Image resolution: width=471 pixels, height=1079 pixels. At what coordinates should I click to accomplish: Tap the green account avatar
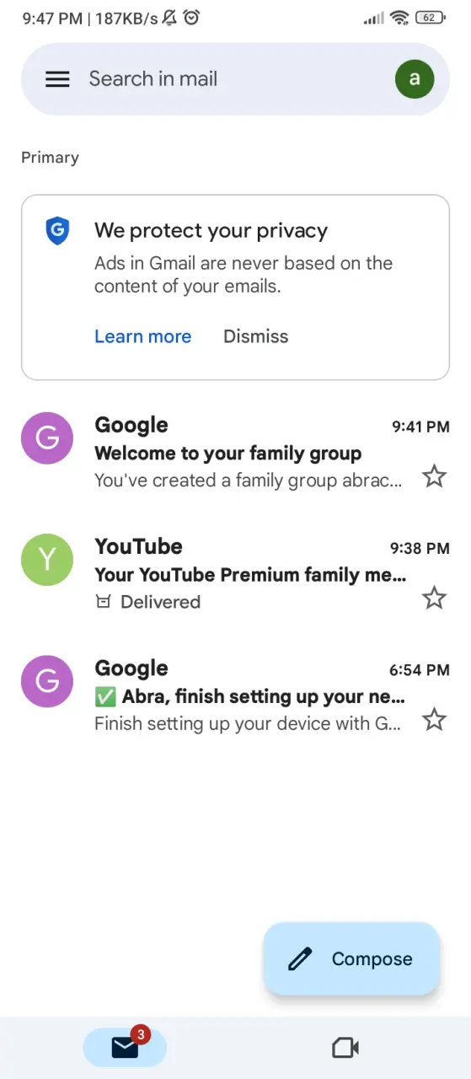[x=415, y=79]
